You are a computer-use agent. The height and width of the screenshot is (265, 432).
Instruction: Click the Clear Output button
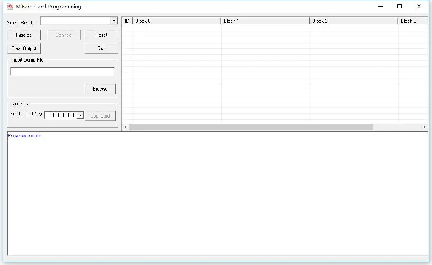[24, 48]
